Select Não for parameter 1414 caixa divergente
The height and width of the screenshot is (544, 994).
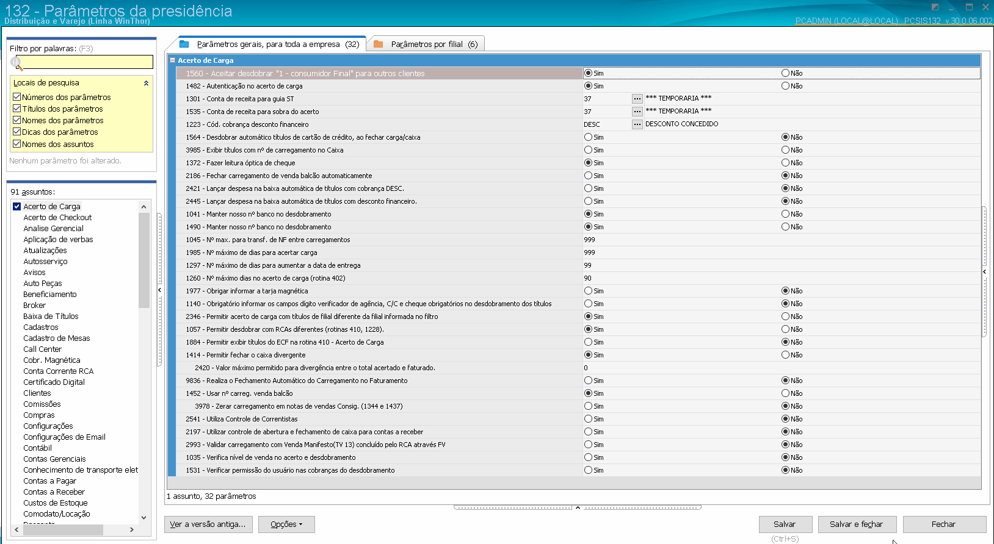coord(785,355)
